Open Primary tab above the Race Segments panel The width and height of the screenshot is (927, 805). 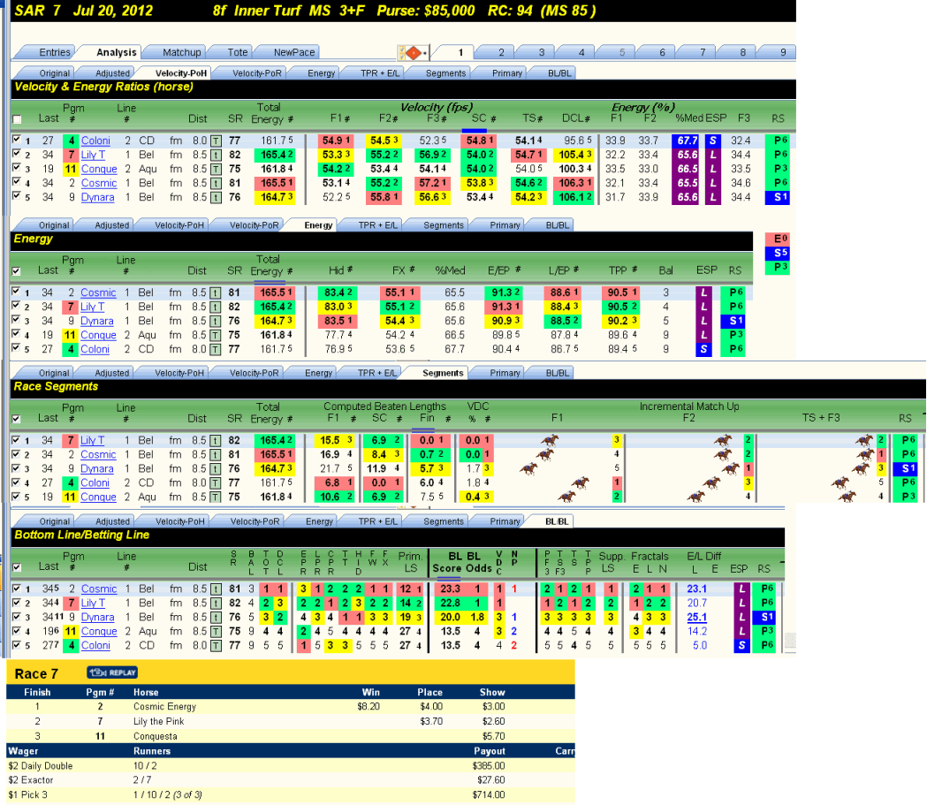[x=505, y=373]
